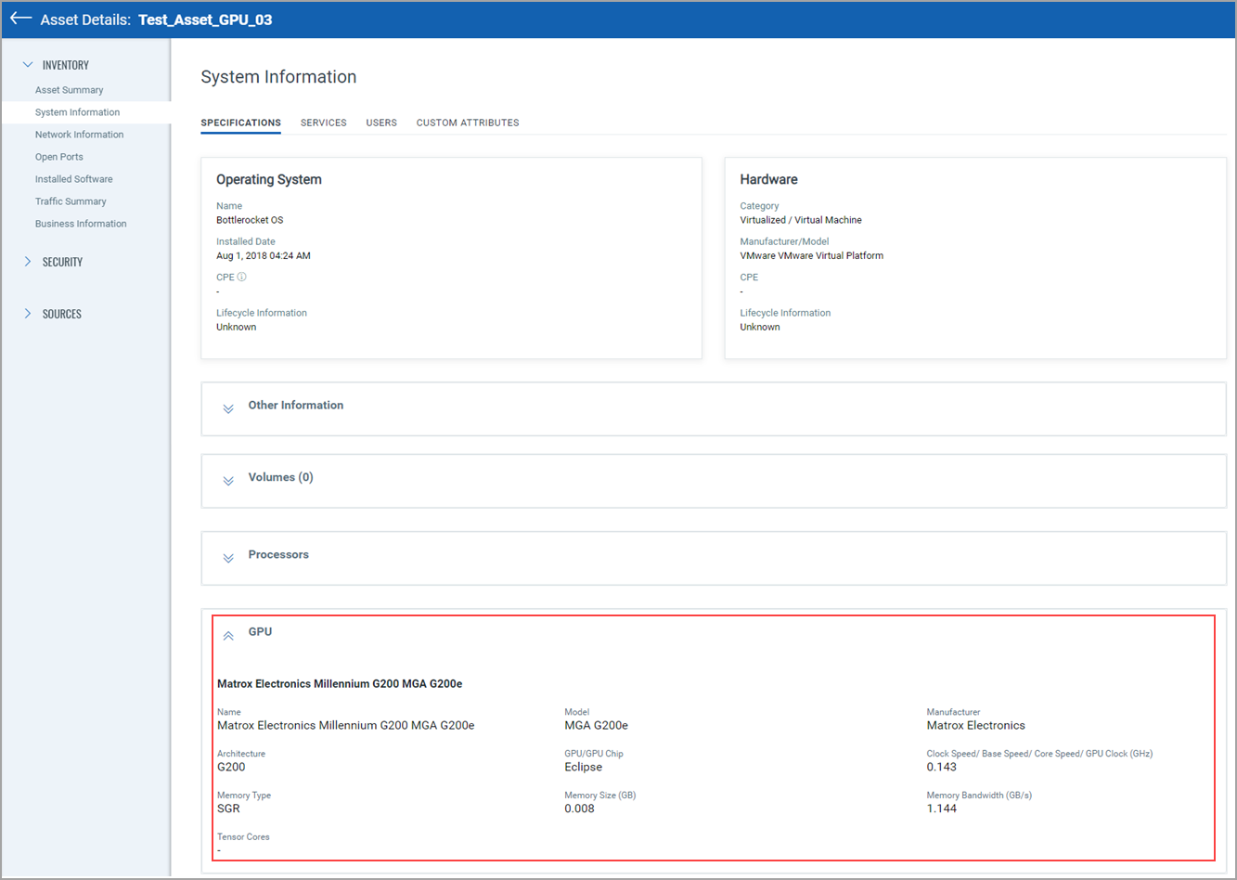Open Traffic Summary in the sidebar

tap(71, 201)
